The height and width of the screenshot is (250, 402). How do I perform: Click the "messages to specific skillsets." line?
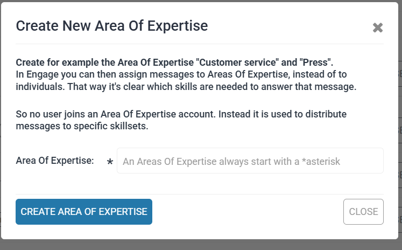tap(82, 126)
